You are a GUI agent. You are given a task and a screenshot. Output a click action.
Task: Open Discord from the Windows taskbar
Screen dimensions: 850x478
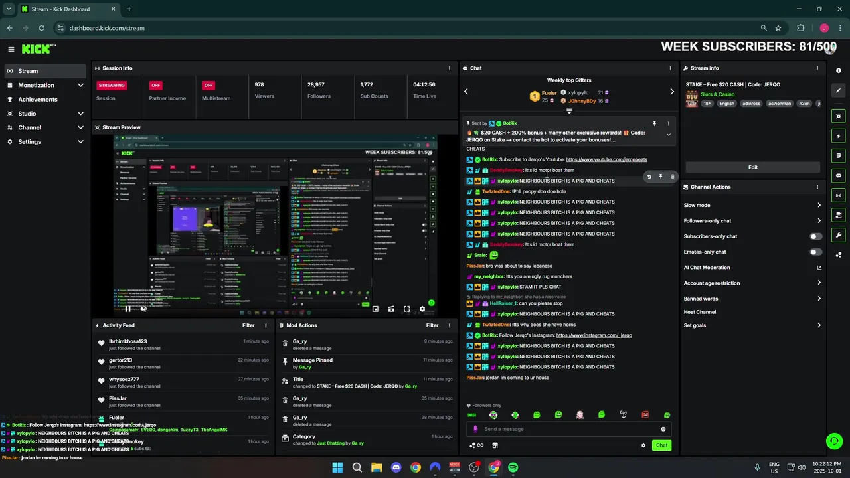[396, 467]
